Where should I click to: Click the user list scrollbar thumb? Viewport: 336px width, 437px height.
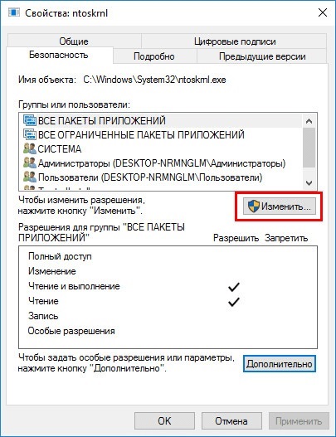(x=309, y=148)
